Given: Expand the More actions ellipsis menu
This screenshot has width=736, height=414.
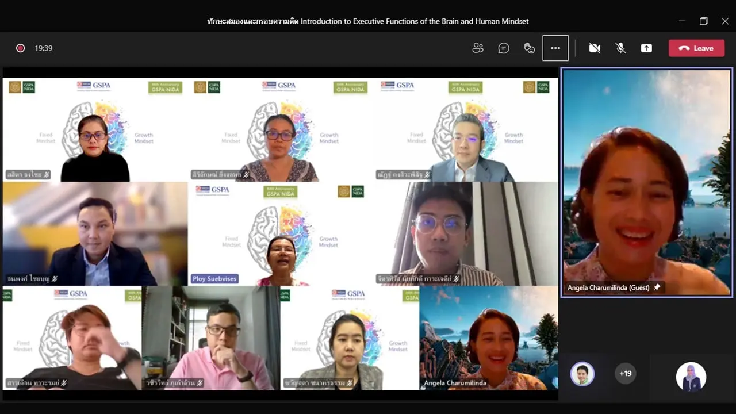Looking at the screenshot, I should [x=555, y=48].
